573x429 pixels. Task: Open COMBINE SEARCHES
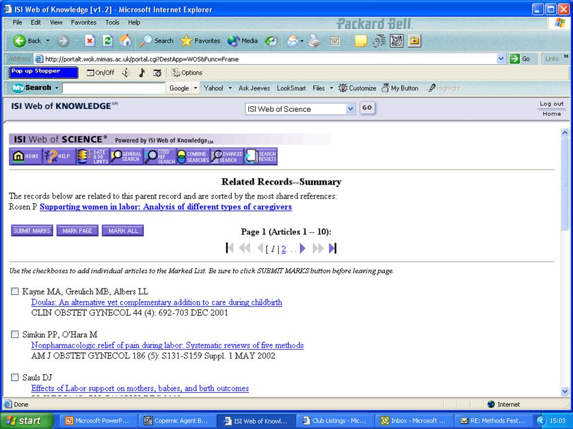[193, 156]
